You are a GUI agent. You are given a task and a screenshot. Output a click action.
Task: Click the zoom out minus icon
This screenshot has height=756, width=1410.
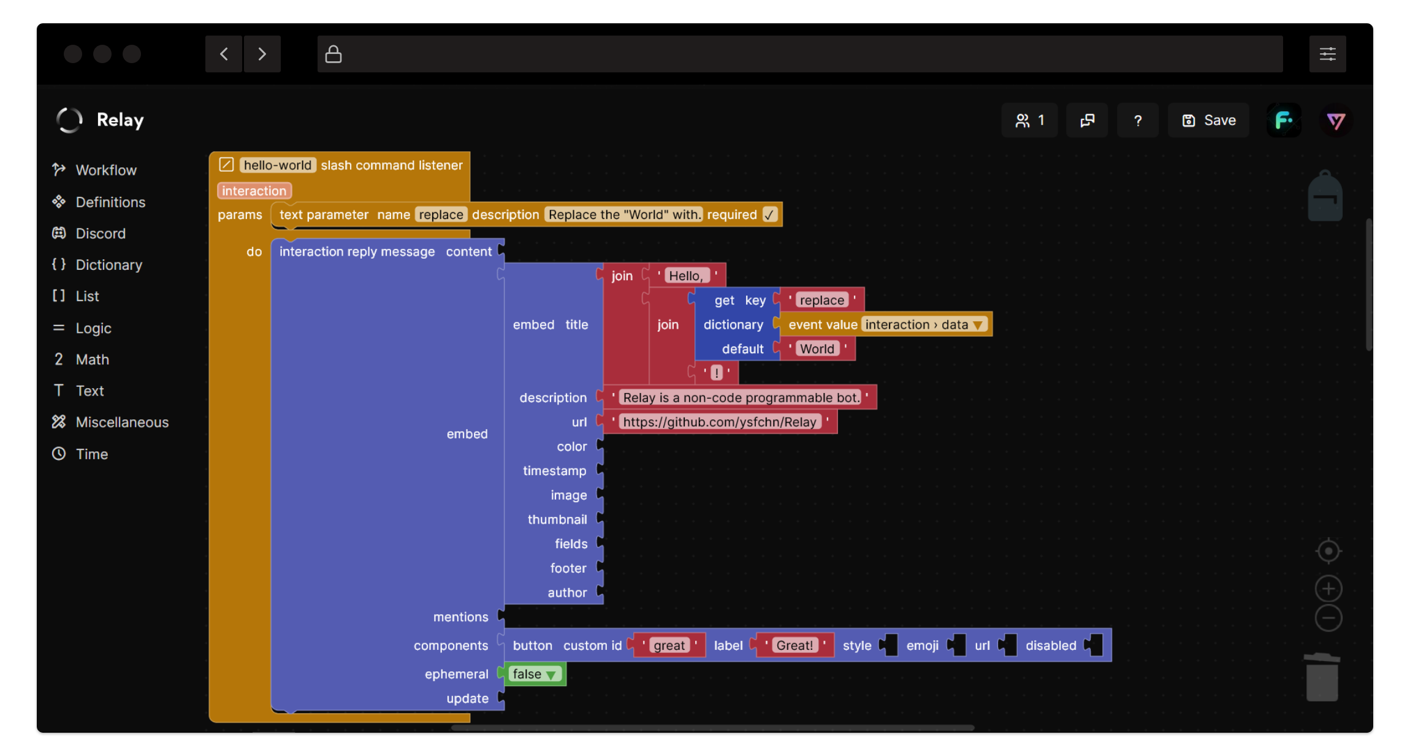pyautogui.click(x=1328, y=618)
